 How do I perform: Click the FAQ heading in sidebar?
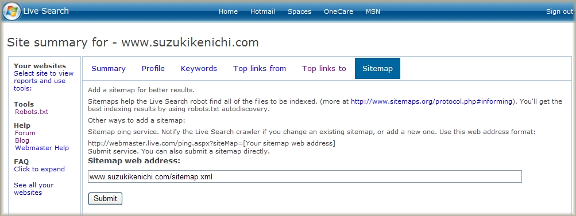point(21,162)
